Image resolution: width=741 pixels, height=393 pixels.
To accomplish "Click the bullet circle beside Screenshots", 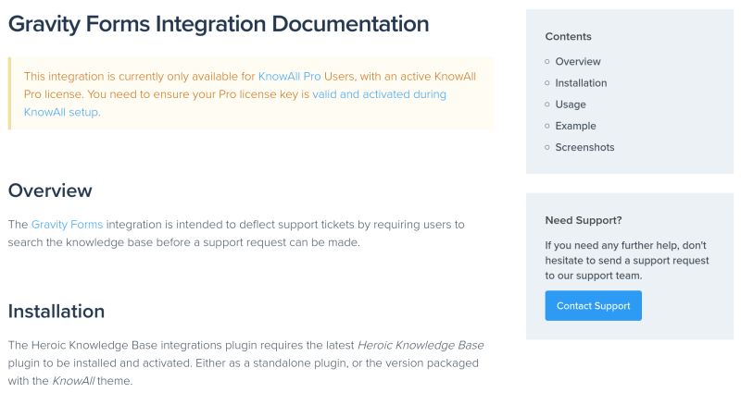I will point(547,148).
